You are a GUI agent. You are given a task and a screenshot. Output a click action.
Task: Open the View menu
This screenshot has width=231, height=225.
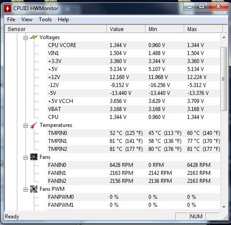coord(27,20)
